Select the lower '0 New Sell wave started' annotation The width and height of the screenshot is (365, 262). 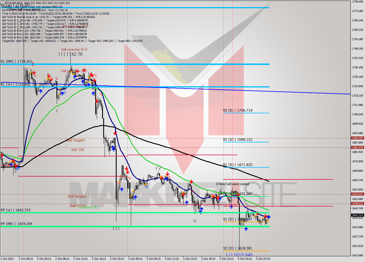coord(232,184)
